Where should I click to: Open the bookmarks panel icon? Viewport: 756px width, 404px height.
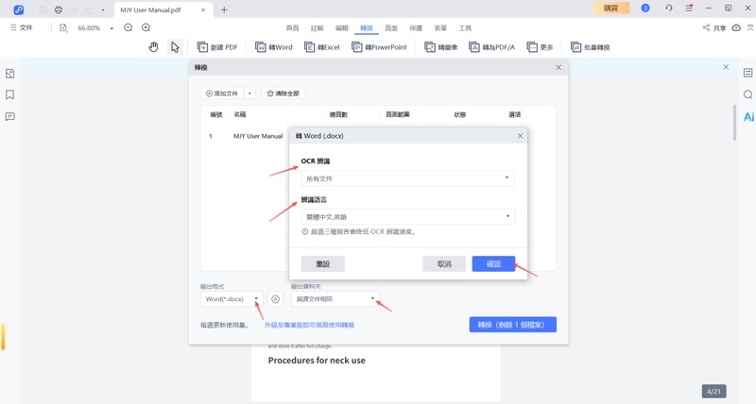(10, 95)
